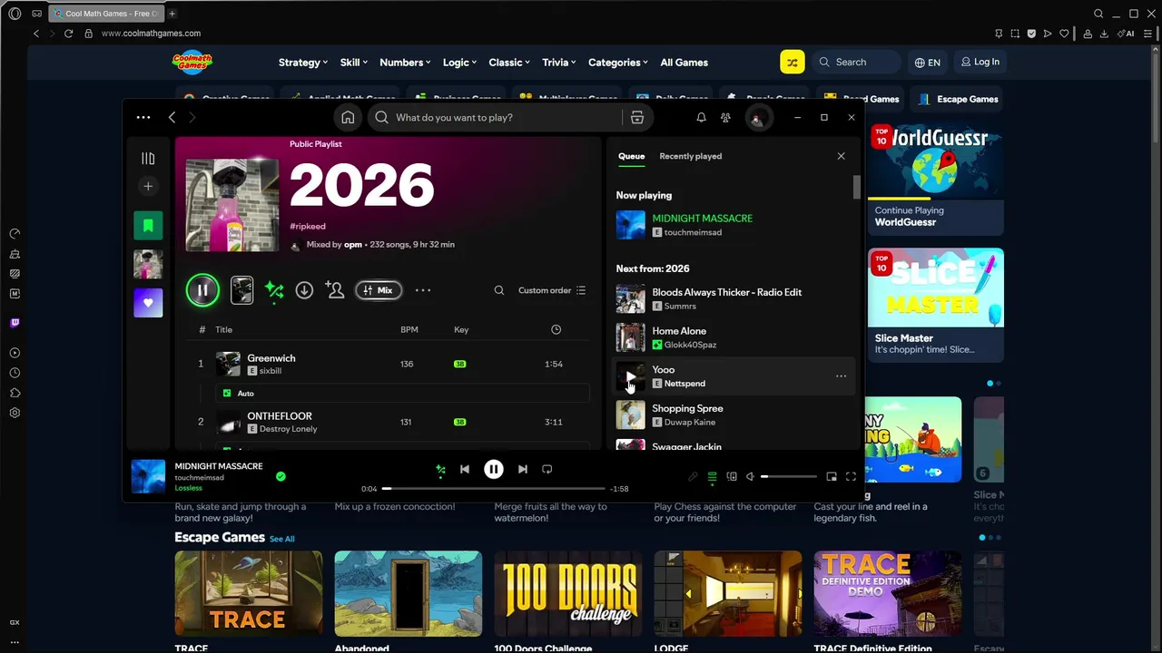Open EN language selector
The width and height of the screenshot is (1162, 653).
928,63
